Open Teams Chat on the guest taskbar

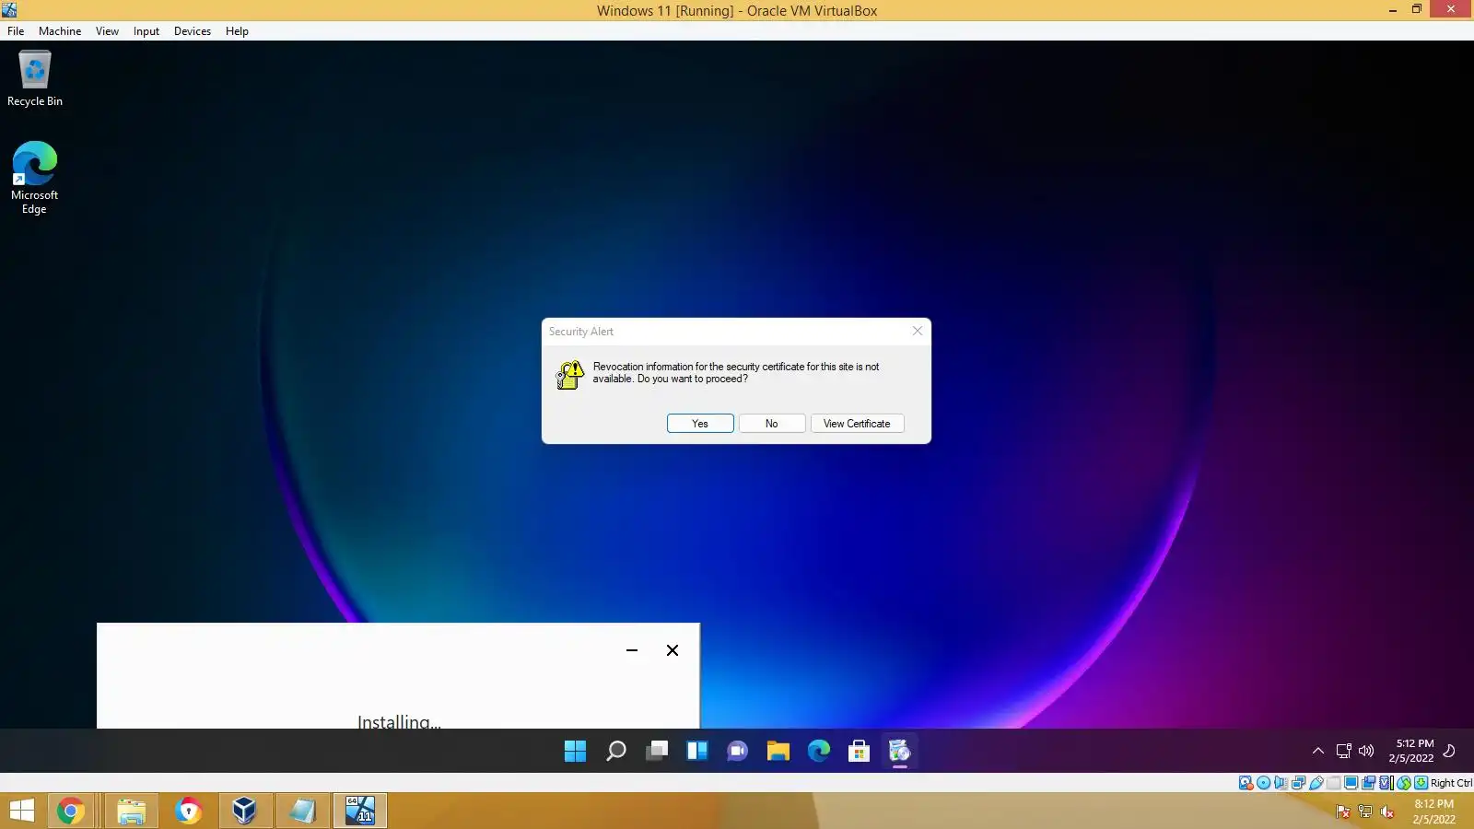[x=738, y=752]
